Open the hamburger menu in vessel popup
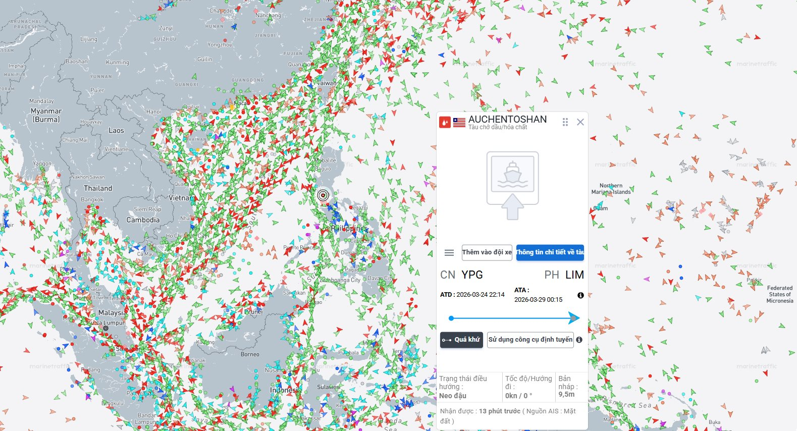797x431 pixels. click(449, 253)
